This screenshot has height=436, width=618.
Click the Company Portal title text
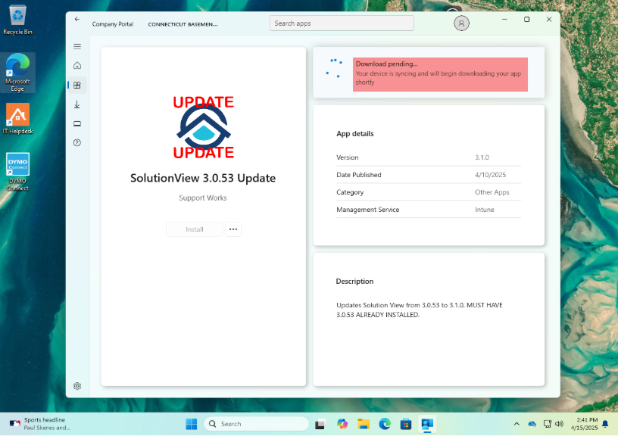pyautogui.click(x=113, y=24)
